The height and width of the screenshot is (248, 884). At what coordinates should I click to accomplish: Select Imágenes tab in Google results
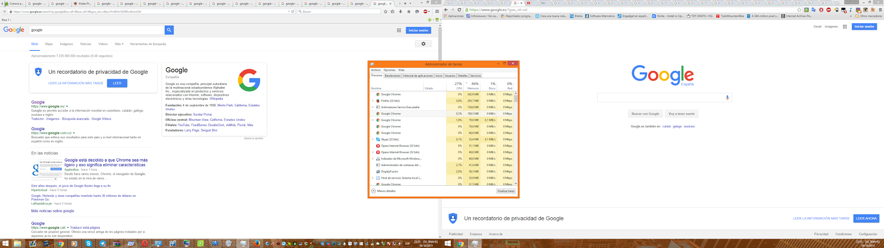pos(66,44)
